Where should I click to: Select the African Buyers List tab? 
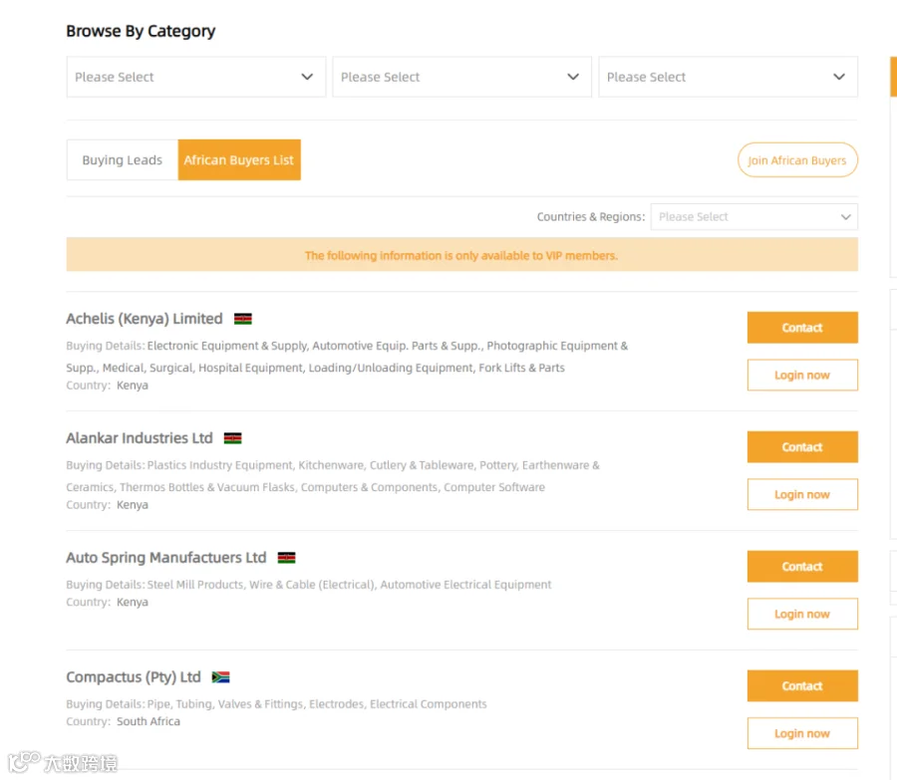tap(239, 160)
